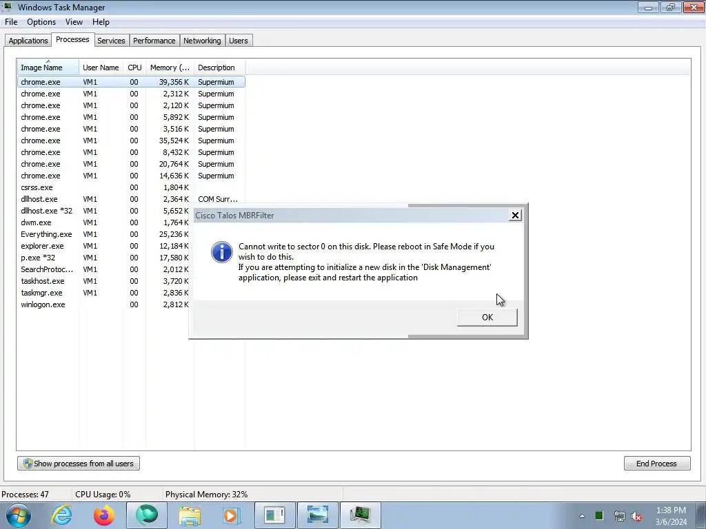
Task: Switch to the Services tab
Action: tap(111, 41)
